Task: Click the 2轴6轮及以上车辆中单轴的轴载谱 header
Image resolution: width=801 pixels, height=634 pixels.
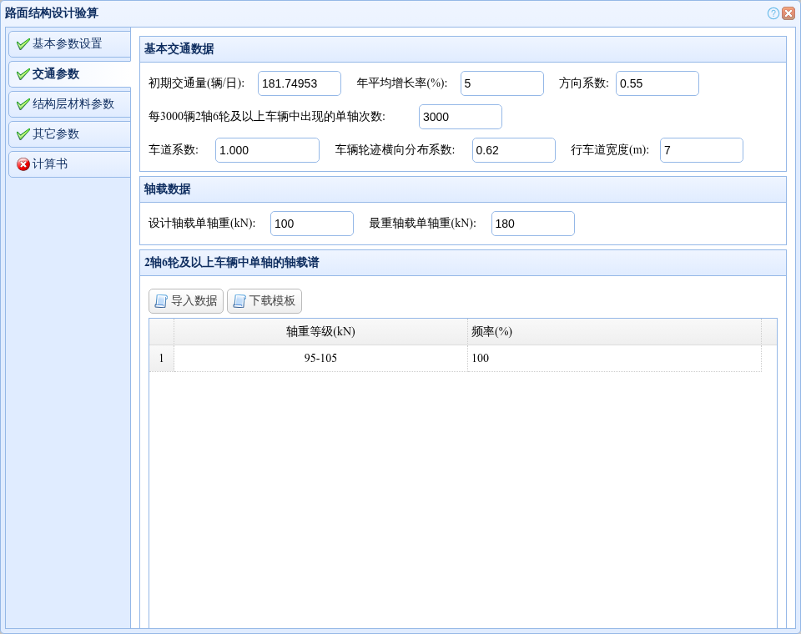Action: [x=463, y=263]
